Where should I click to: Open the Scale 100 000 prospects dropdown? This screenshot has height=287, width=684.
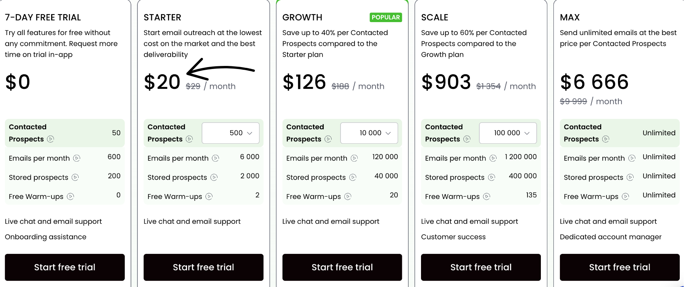pyautogui.click(x=508, y=133)
